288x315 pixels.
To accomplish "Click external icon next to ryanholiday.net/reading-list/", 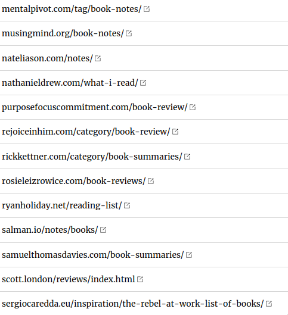I will point(127,205).
